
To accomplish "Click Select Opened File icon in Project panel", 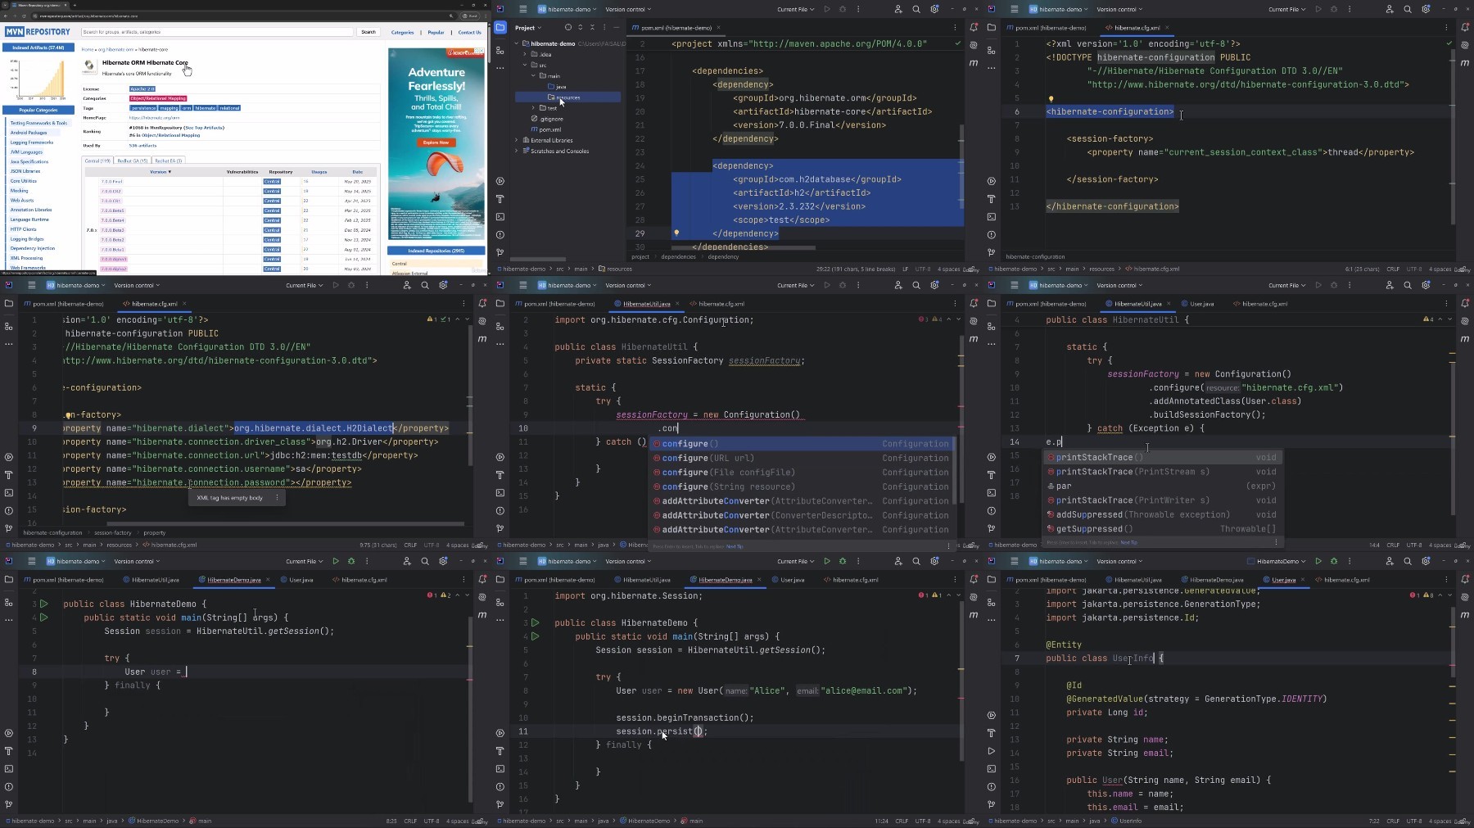I will (568, 27).
